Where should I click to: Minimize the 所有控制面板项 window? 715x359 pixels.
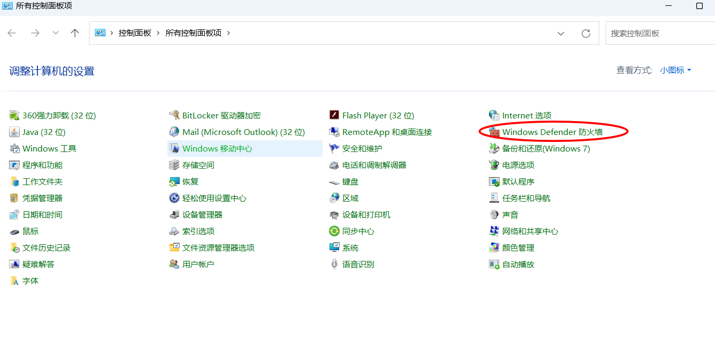coord(669,6)
